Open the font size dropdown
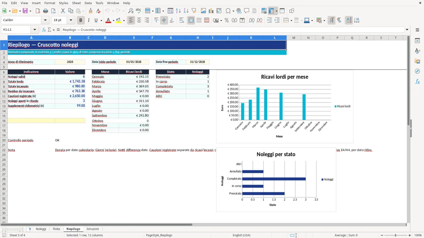 point(71,20)
